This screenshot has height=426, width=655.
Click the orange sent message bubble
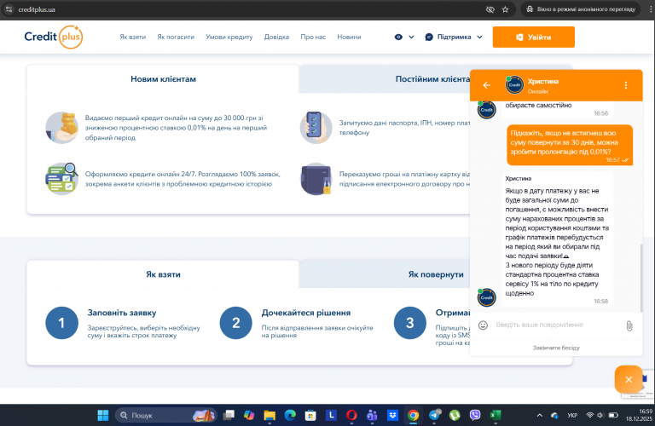point(570,145)
